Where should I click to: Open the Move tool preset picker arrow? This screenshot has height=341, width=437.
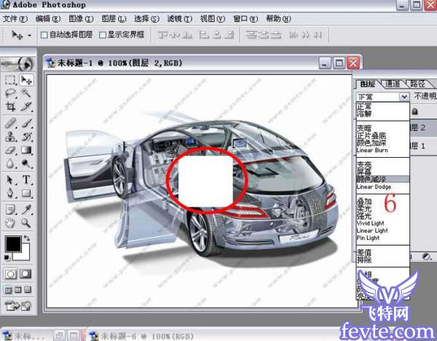tap(30, 36)
